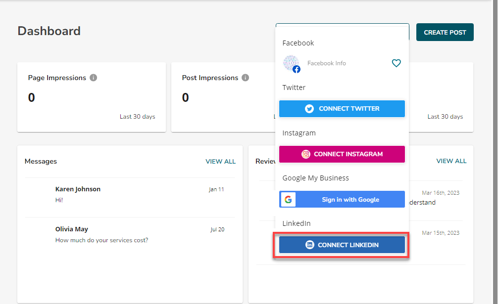Click the Post Impressions label
Image resolution: width=498 pixels, height=304 pixels.
coord(210,78)
